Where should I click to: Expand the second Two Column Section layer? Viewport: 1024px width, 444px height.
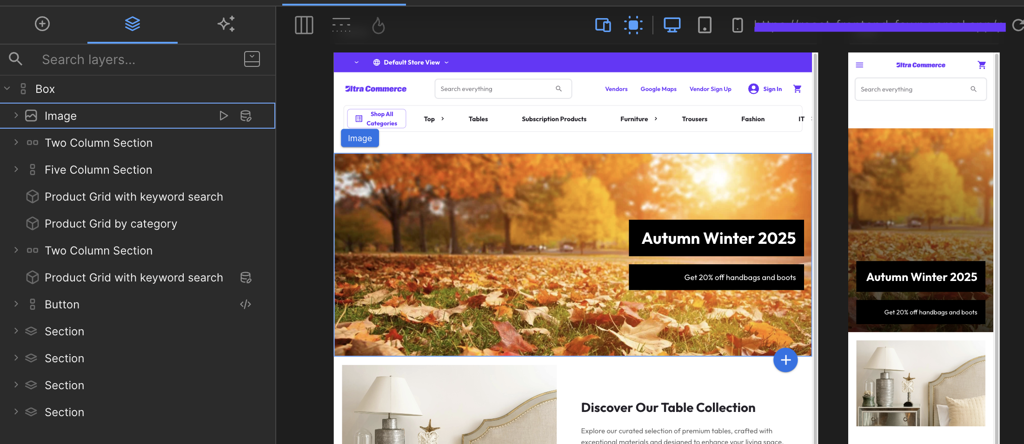click(16, 250)
